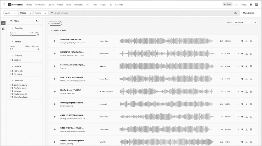Screen dimensions: 262x146
Task: Check Jamendo partner filter
Action: [12, 91]
